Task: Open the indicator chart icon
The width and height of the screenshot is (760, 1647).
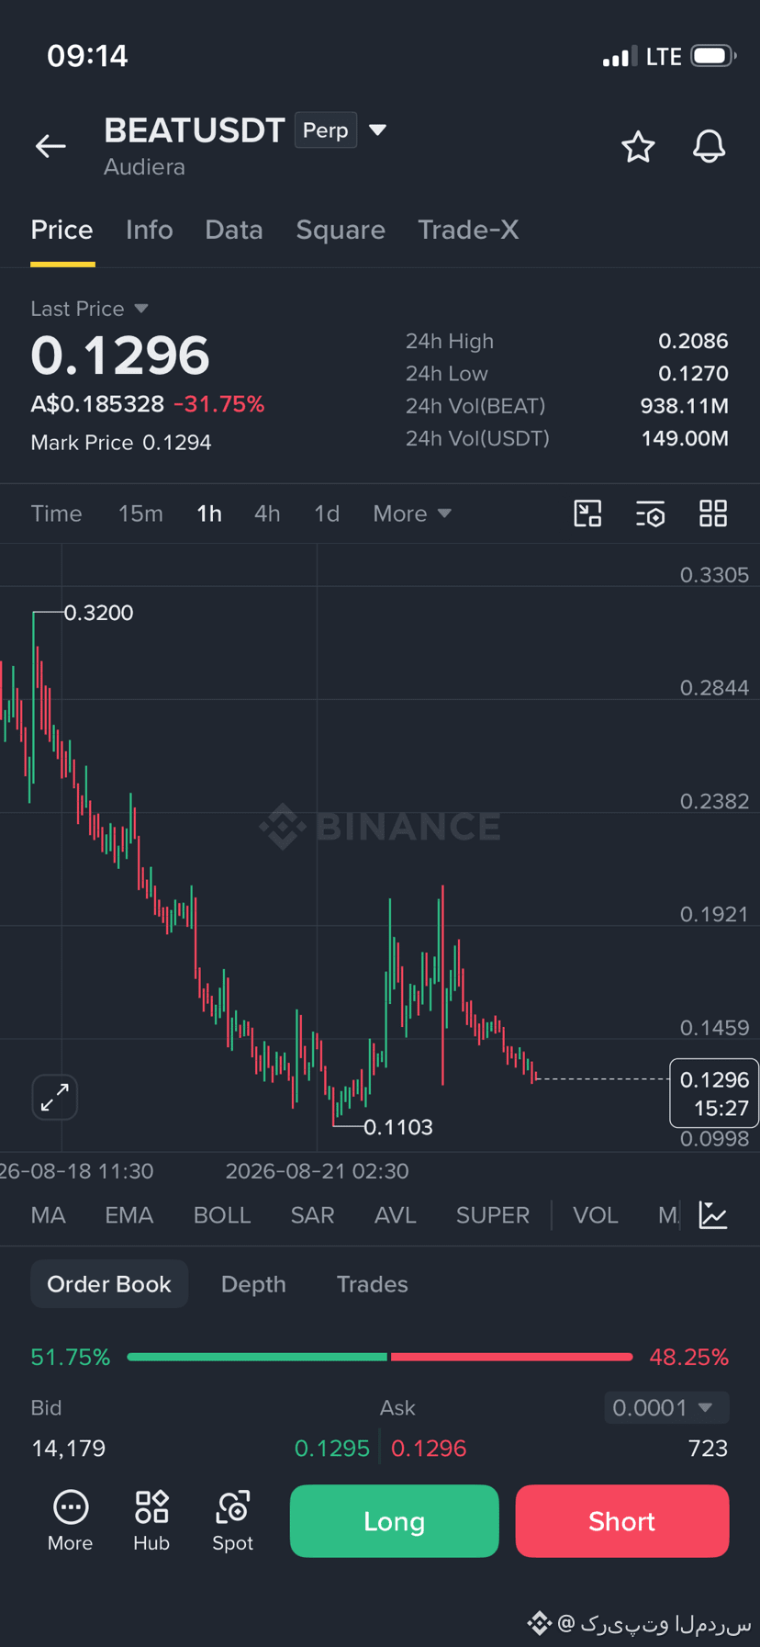Action: [x=713, y=1215]
